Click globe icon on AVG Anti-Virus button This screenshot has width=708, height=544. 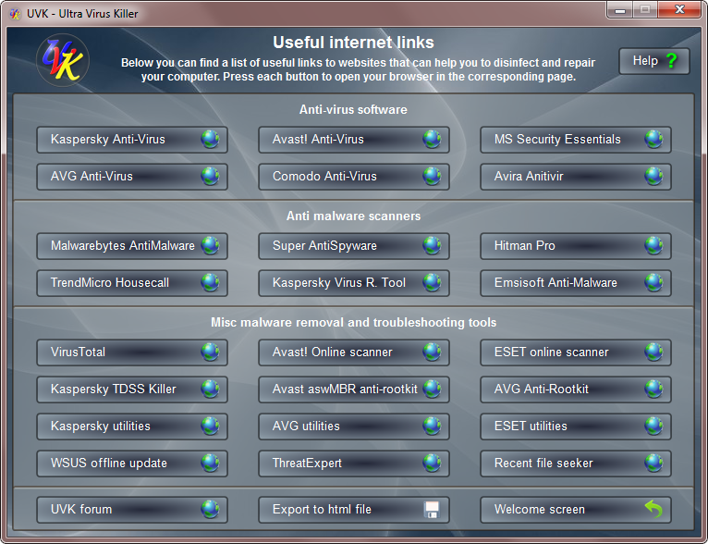coord(210,176)
